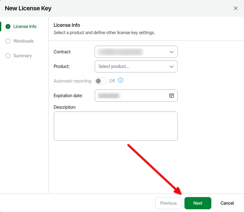Click the green Next button
Screen dimensions: 244x212
tap(198, 203)
